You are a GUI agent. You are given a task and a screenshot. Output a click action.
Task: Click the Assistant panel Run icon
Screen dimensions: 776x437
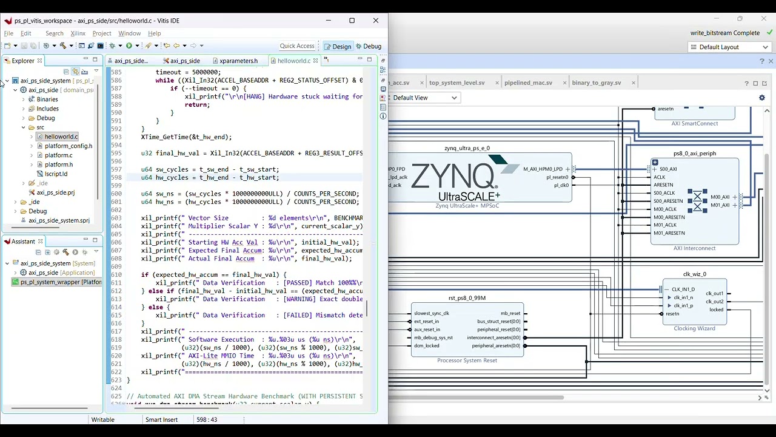point(75,252)
